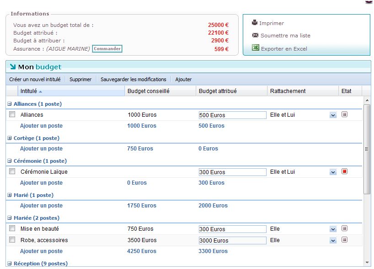Viewport: 374px width, 269px height.
Task: Sort by Budget attribué column header
Action: (x=231, y=91)
